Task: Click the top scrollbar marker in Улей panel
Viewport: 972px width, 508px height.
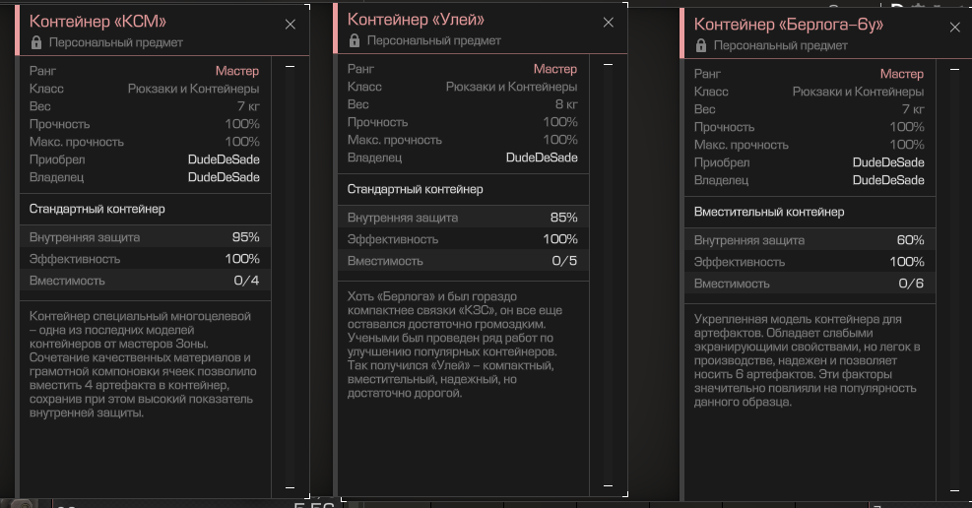Action: (609, 64)
